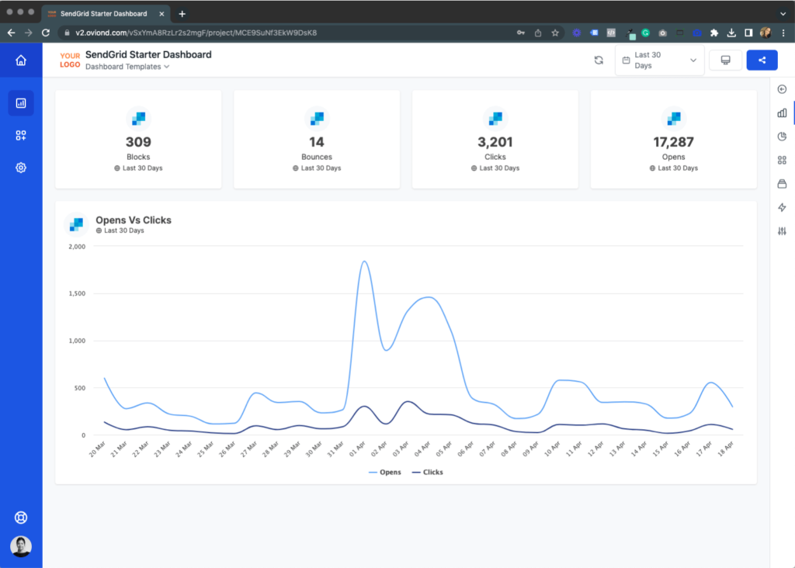This screenshot has height=568, width=795.
Task: Open the help lifebuoy icon
Action: click(x=21, y=518)
